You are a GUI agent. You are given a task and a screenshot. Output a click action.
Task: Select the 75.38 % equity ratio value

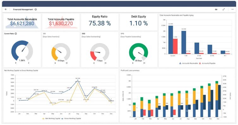point(100,23)
